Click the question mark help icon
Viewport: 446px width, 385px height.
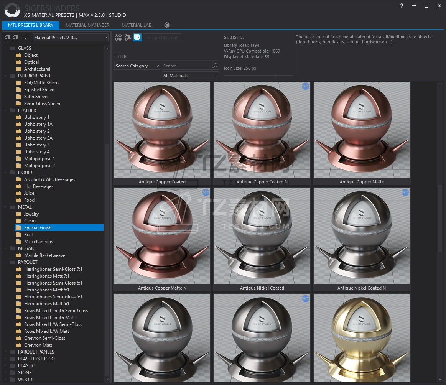(402, 6)
